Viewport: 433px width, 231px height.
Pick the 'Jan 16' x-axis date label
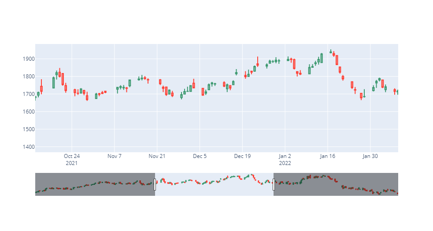(x=327, y=156)
